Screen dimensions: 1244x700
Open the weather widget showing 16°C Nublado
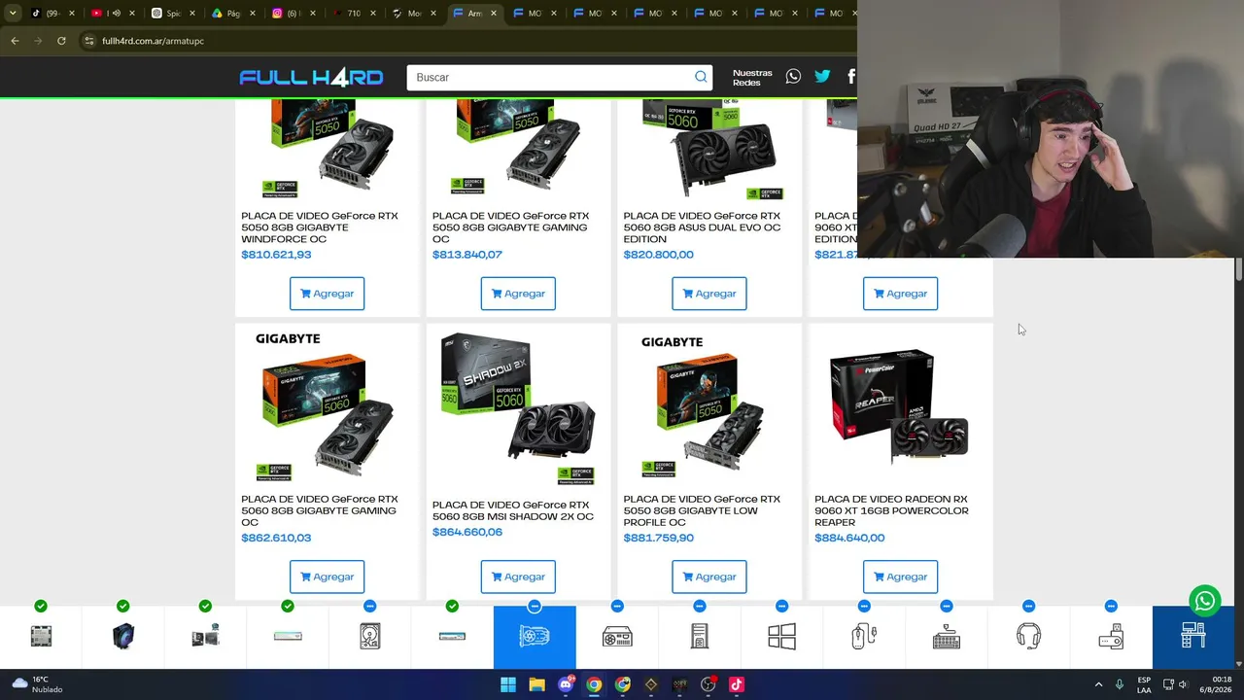click(36, 684)
